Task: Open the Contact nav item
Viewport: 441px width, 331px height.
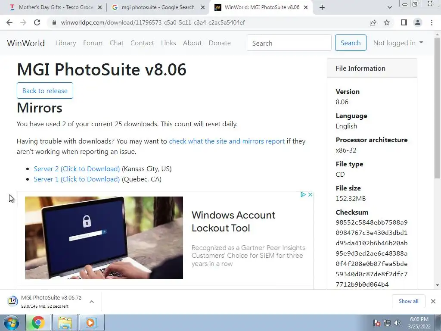Action: [x=142, y=43]
